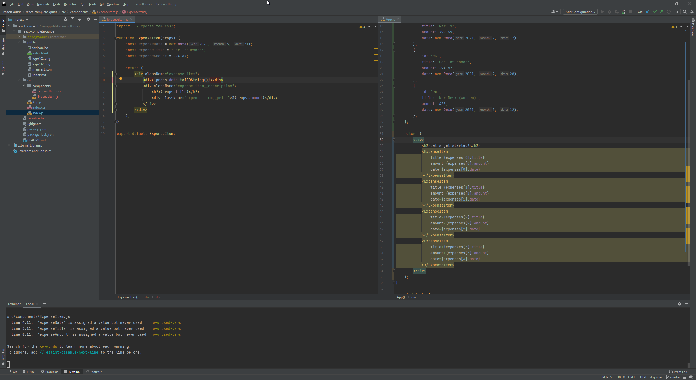Switch to the Problems tab
This screenshot has height=380, width=696.
50,372
